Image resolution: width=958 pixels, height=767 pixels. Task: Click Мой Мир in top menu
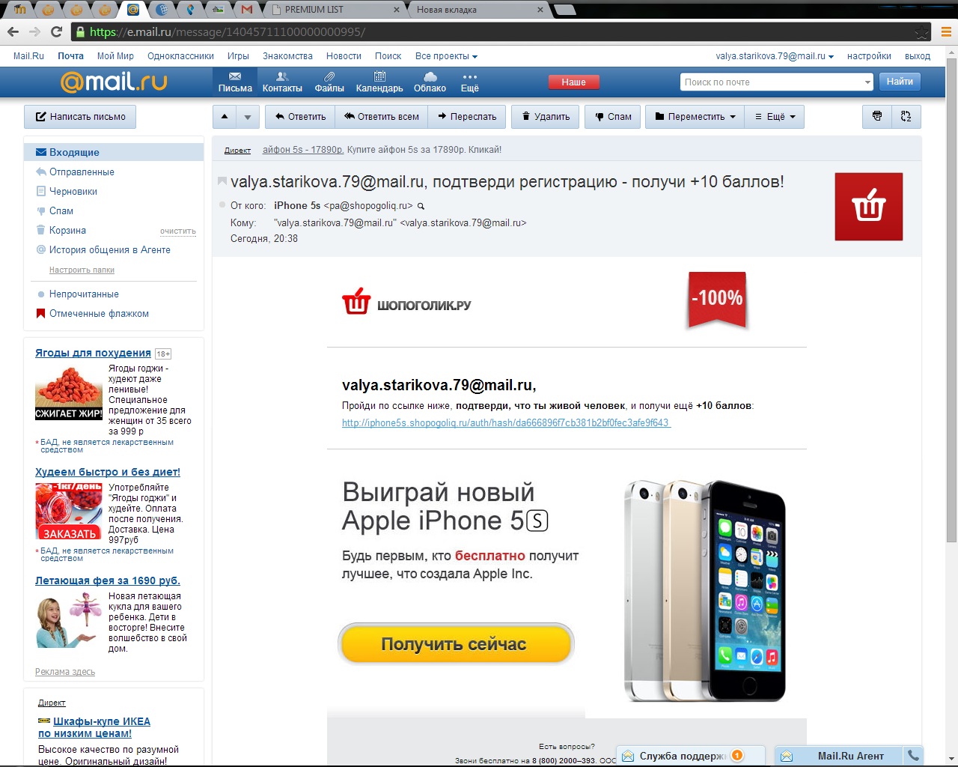pyautogui.click(x=115, y=56)
